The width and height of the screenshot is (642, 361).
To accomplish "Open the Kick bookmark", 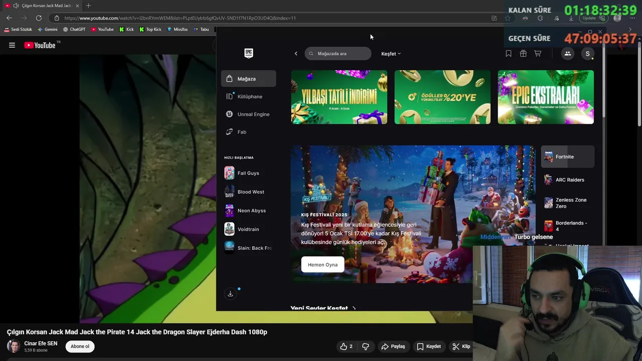I will click(x=126, y=30).
